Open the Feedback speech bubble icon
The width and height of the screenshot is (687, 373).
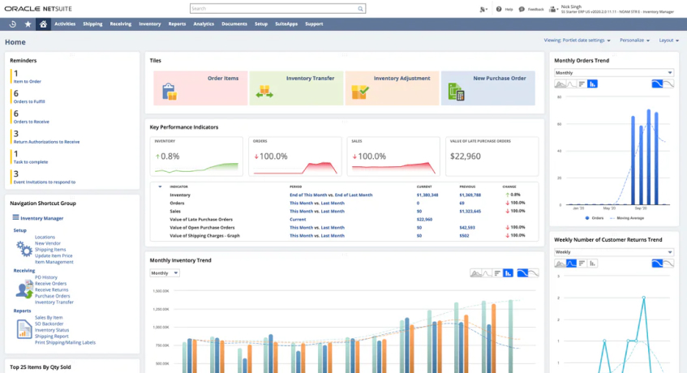coord(522,9)
